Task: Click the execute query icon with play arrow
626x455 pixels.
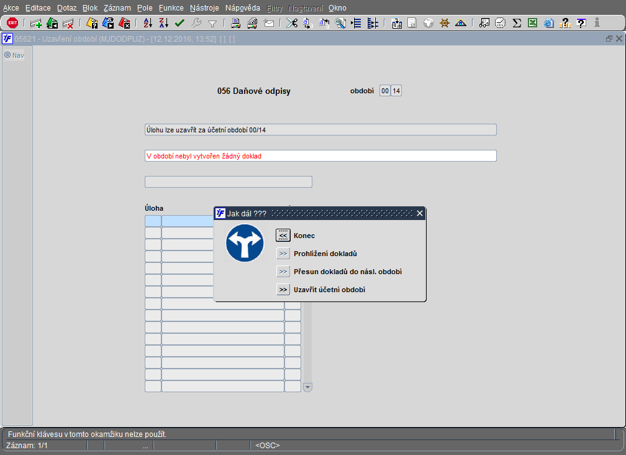Action: [108, 23]
